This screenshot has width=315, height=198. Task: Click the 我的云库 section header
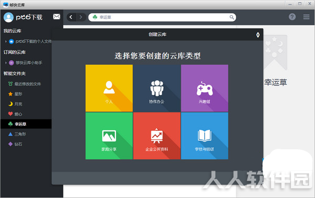12,31
